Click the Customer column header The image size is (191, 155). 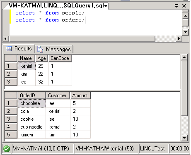(58, 95)
